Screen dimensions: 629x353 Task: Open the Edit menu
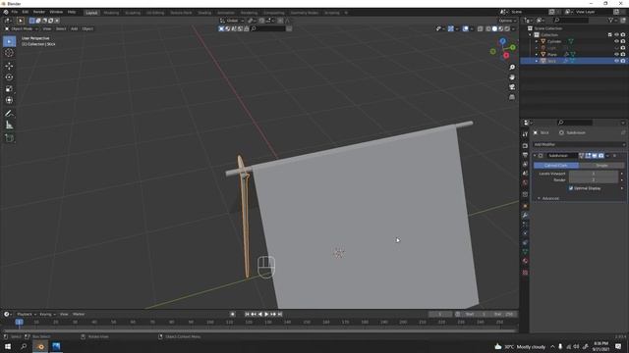tap(26, 13)
